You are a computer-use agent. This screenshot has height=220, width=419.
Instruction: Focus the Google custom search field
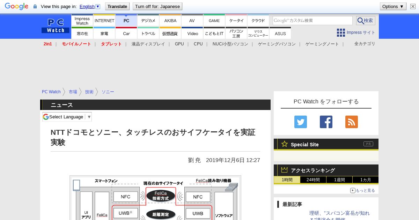point(313,21)
